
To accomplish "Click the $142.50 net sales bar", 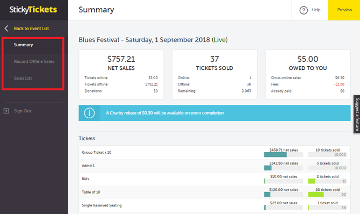I will click(x=283, y=168).
